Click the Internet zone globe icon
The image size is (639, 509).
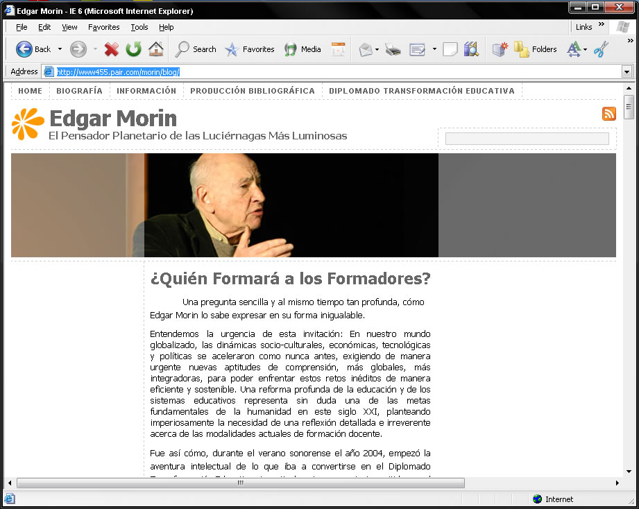pyautogui.click(x=538, y=499)
